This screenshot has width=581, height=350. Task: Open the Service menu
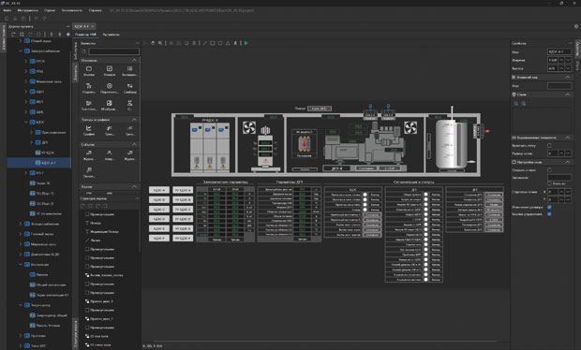point(50,10)
